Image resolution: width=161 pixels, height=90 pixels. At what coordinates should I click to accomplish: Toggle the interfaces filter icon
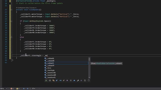[60, 80]
